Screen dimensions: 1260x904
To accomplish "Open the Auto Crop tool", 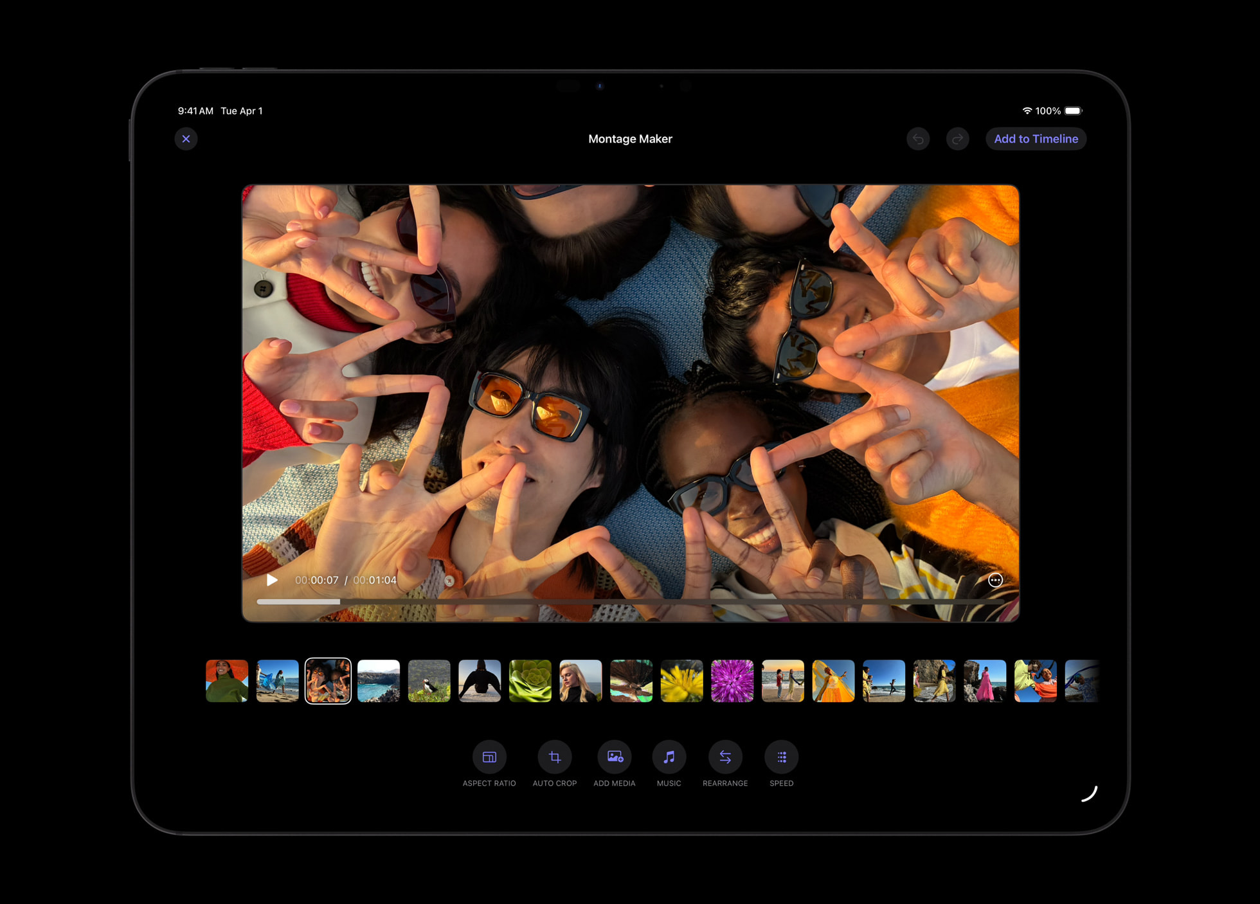I will (x=554, y=757).
